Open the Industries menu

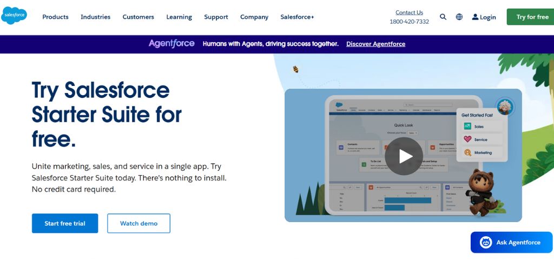click(x=95, y=17)
